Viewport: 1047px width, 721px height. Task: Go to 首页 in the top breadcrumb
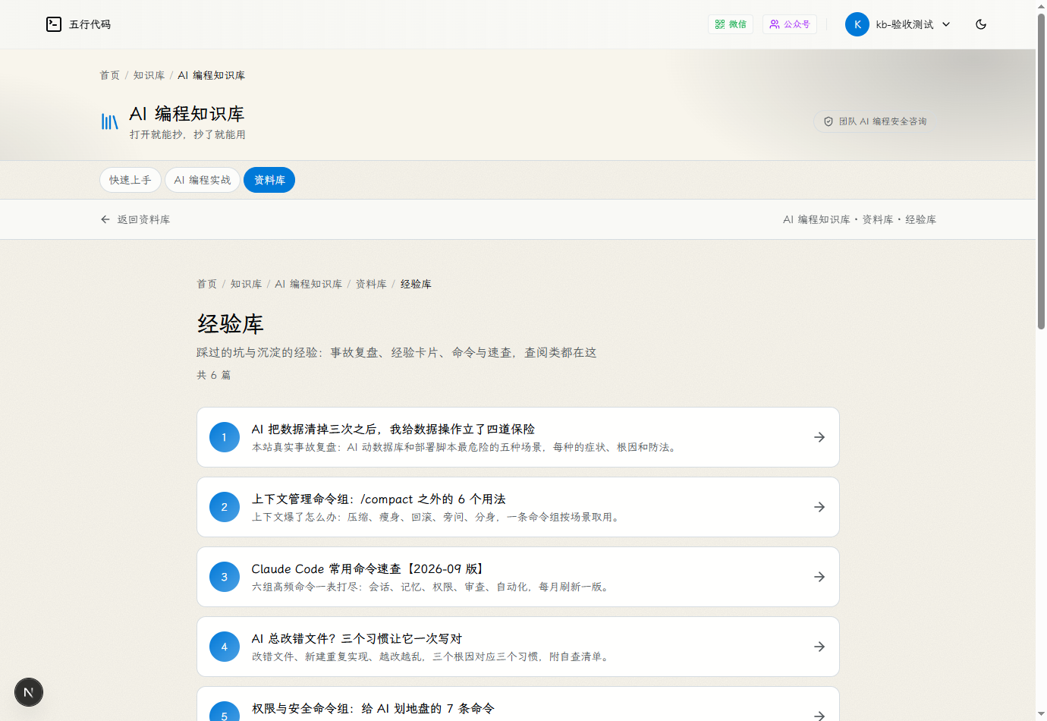[110, 75]
